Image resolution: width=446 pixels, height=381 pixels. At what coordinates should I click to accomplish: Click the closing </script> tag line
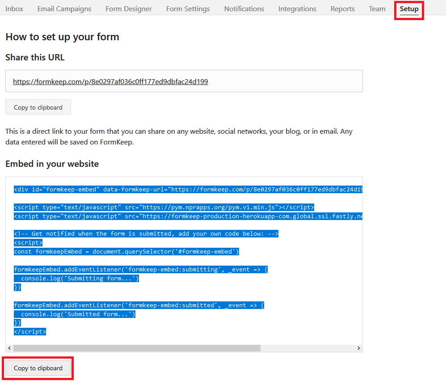(x=30, y=332)
